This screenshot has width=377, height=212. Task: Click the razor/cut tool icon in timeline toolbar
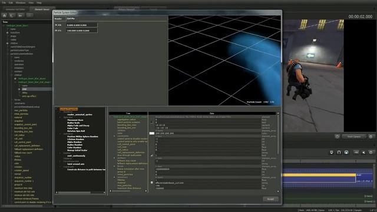(363, 153)
